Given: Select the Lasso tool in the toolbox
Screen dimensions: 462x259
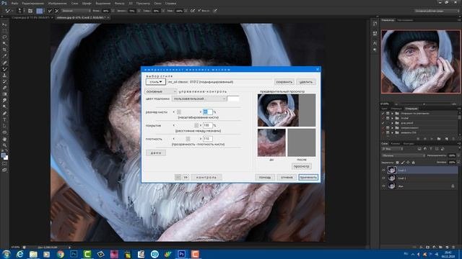Looking at the screenshot, I should tap(4, 37).
